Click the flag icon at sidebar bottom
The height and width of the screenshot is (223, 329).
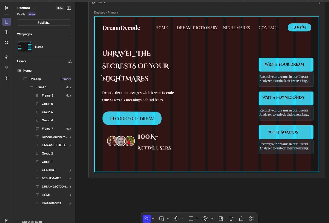pyautogui.click(x=7, y=220)
